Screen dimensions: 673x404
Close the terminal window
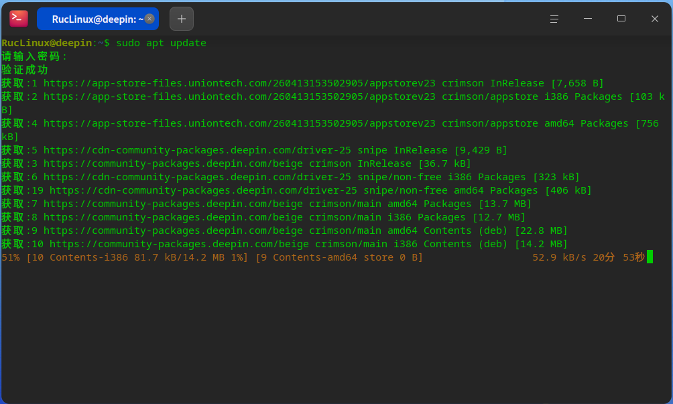[x=654, y=19]
